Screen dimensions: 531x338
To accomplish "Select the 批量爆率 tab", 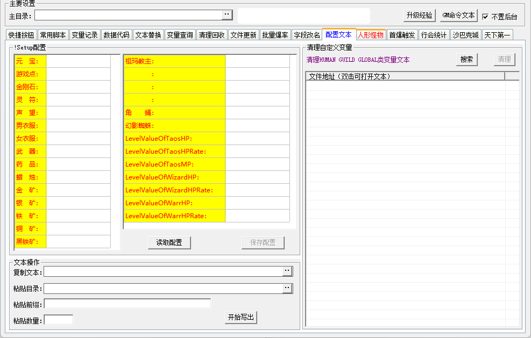I will point(275,35).
